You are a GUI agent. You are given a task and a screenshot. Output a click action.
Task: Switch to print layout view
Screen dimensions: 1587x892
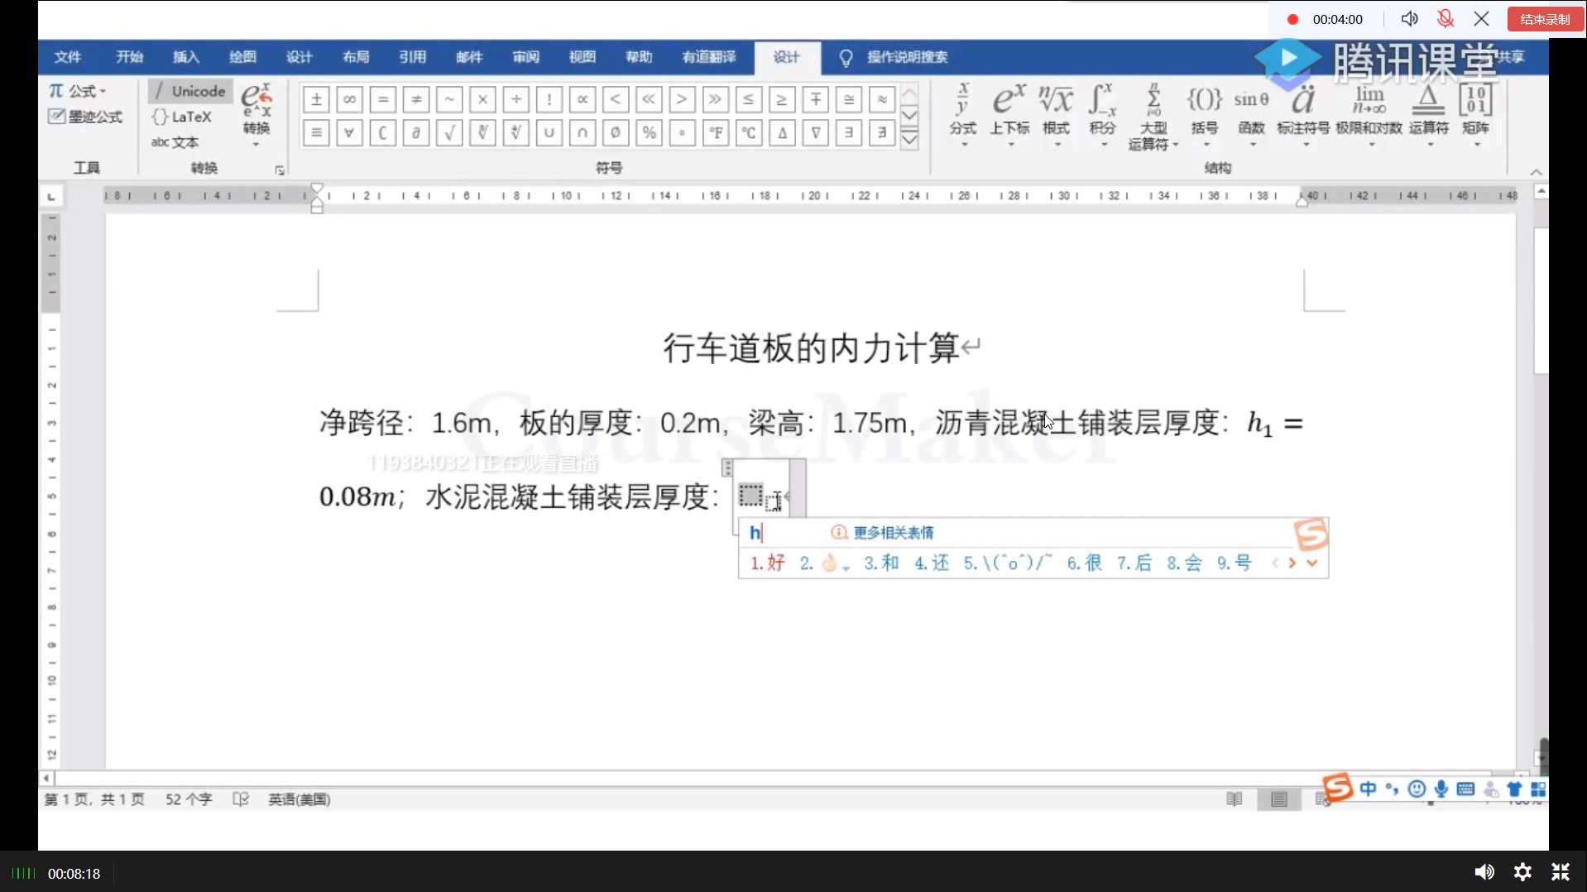pos(1279,798)
